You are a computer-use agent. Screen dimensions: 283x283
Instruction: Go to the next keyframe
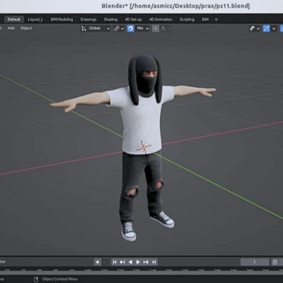coord(145,262)
